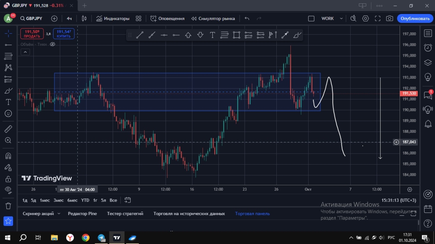Toggle lock all drawing tools
The width and height of the screenshot is (435, 244).
click(8, 179)
